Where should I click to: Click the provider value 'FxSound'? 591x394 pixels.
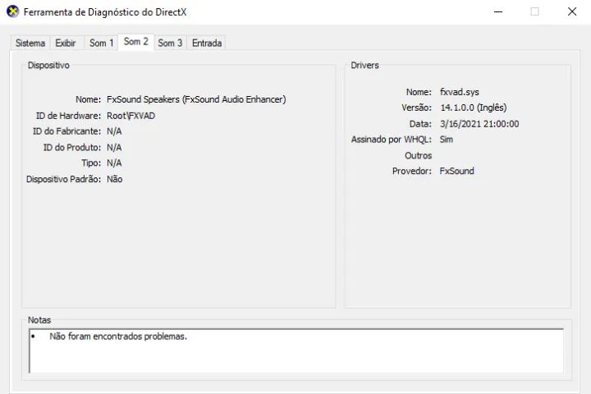click(x=457, y=172)
